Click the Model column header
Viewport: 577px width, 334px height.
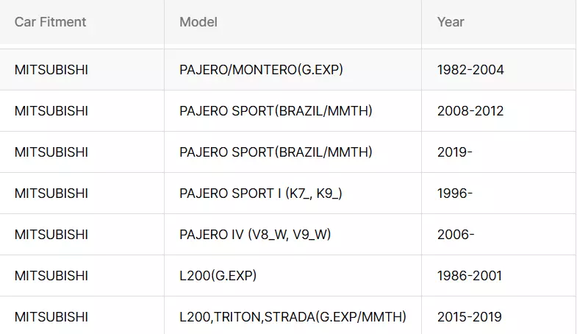pos(198,22)
